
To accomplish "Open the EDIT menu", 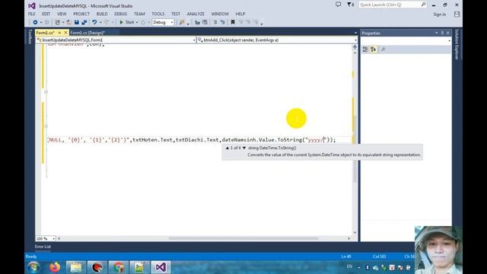I will pyautogui.click(x=46, y=14).
